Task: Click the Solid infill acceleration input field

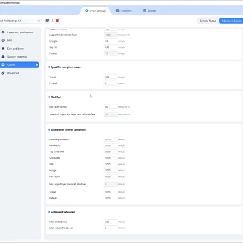Action: (111, 158)
